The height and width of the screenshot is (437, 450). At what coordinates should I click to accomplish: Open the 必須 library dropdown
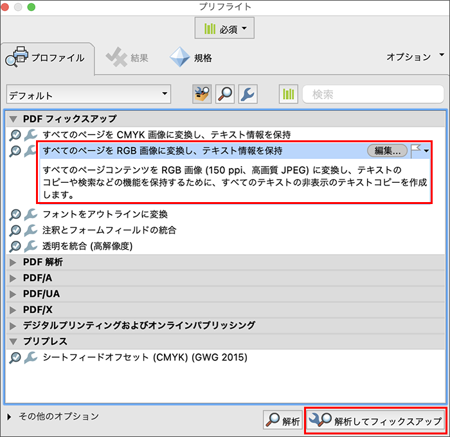pos(225,28)
